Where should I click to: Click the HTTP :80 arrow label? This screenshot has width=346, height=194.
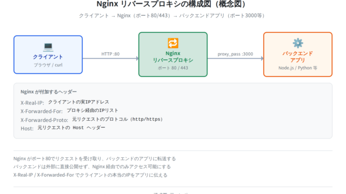tap(110, 54)
